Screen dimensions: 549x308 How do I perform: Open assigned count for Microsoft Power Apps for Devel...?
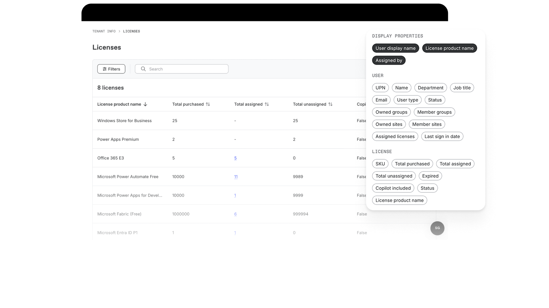coord(235,195)
